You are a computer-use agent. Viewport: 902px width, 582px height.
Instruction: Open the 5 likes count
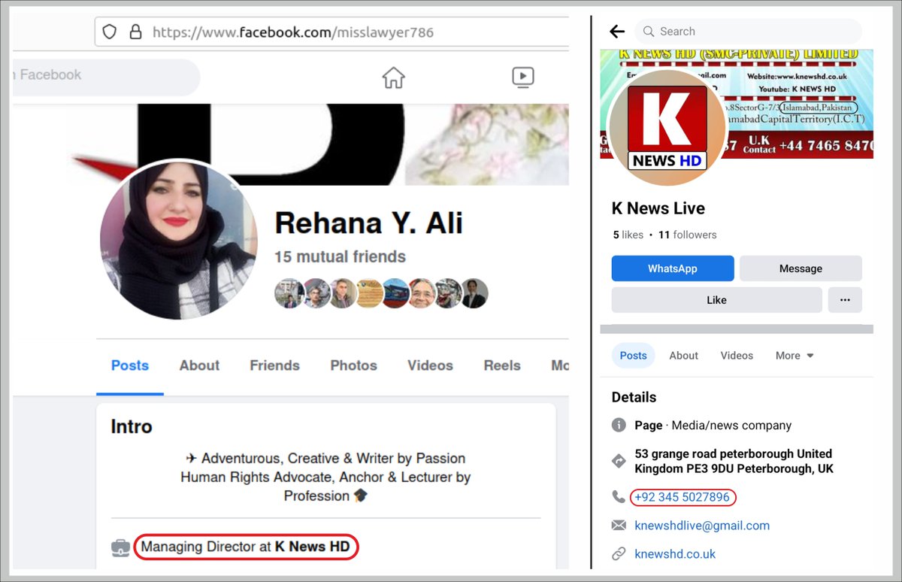[628, 235]
